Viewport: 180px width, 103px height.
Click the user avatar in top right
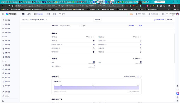pos(177,14)
